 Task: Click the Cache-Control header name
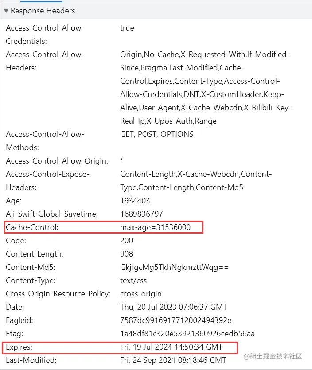(x=32, y=227)
